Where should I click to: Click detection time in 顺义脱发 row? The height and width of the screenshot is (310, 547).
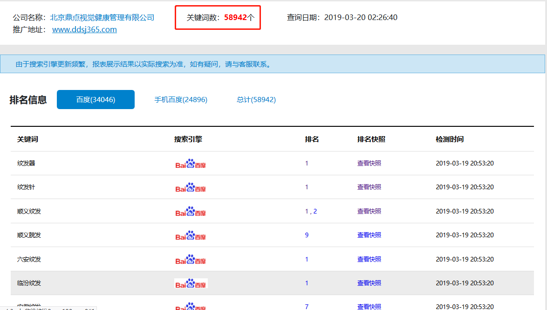(x=465, y=235)
